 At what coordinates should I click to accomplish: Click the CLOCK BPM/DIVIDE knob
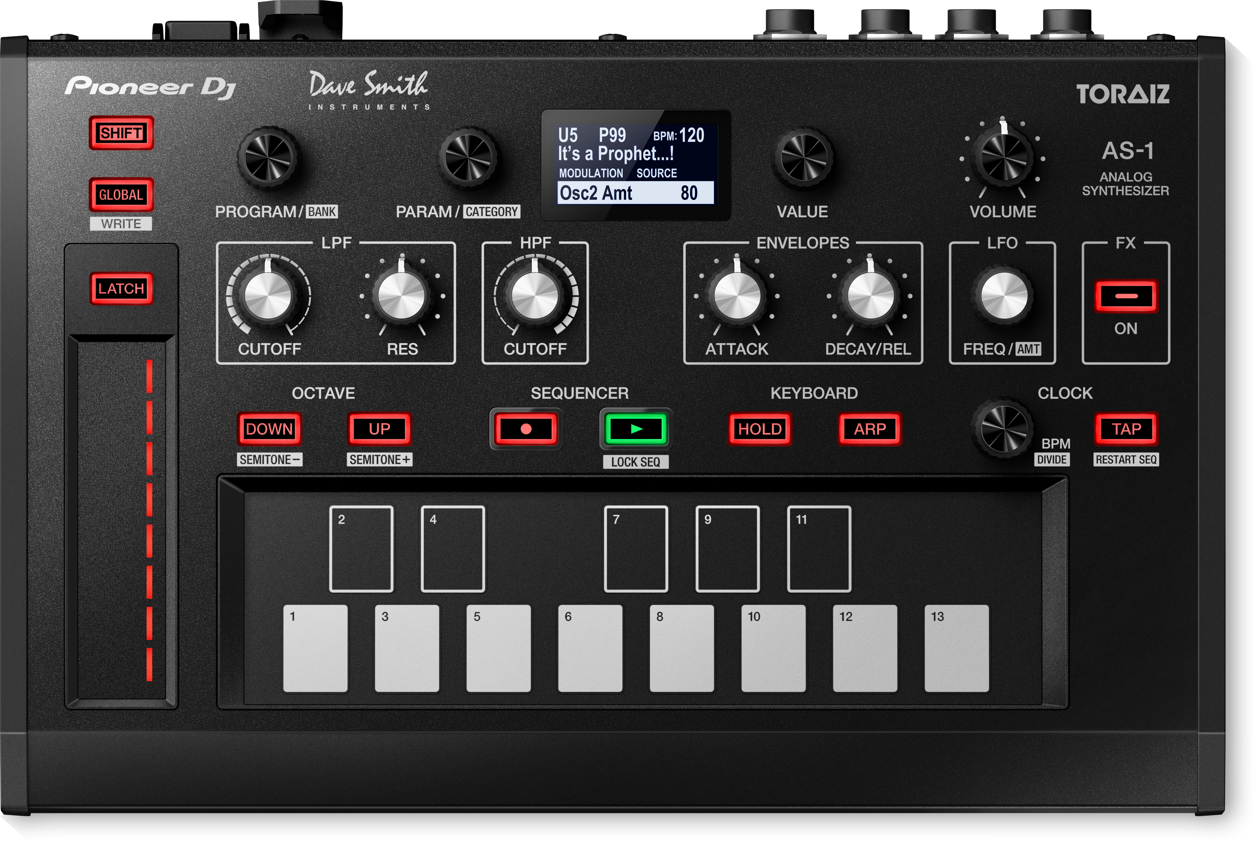coord(1003,429)
